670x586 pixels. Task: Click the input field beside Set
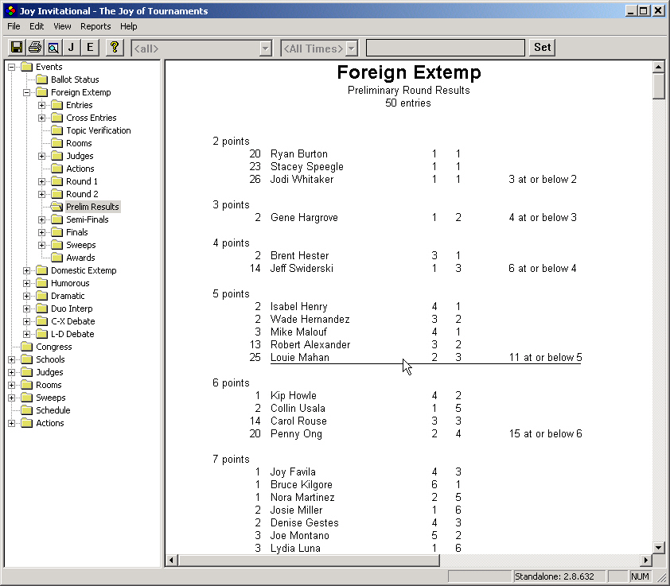coord(445,49)
